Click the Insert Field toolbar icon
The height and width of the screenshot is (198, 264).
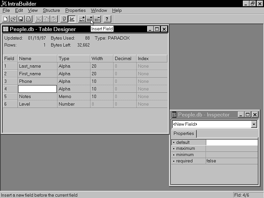(90, 19)
